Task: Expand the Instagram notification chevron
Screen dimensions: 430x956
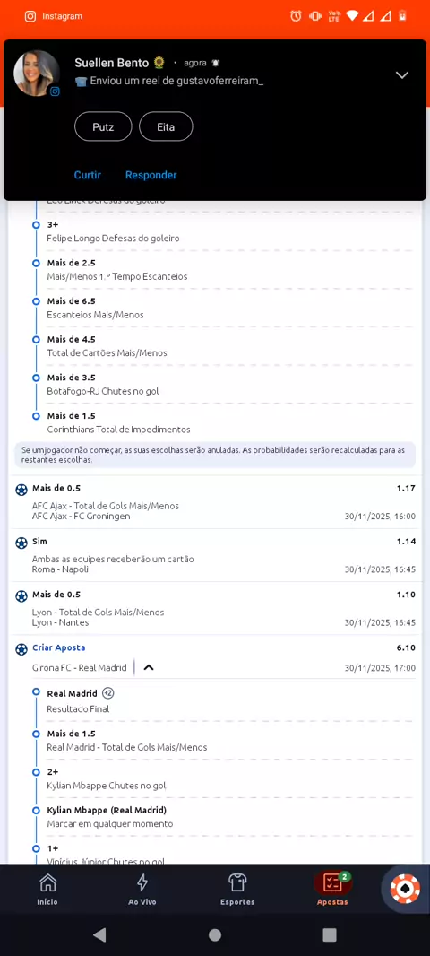Action: pyautogui.click(x=402, y=75)
